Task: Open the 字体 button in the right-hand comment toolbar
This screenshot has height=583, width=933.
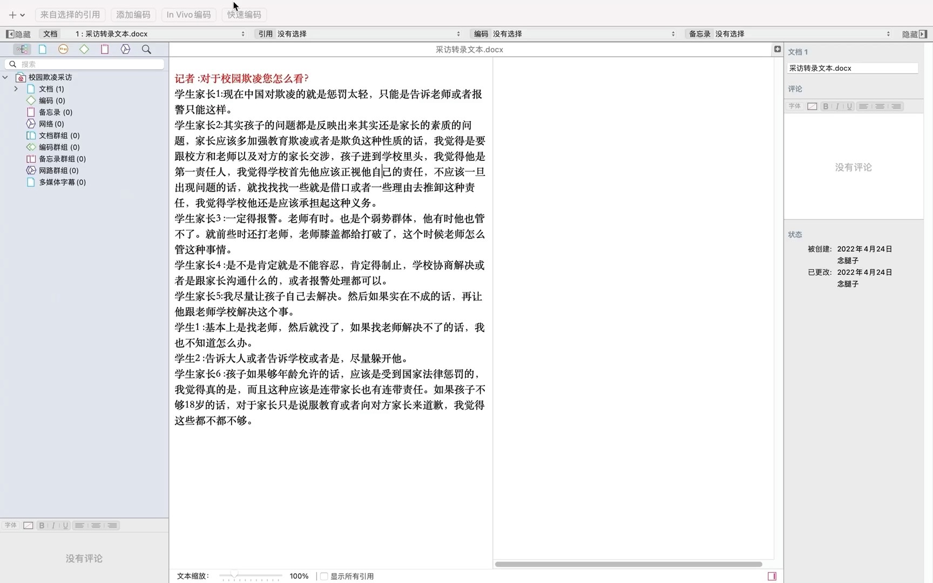Action: click(x=795, y=106)
